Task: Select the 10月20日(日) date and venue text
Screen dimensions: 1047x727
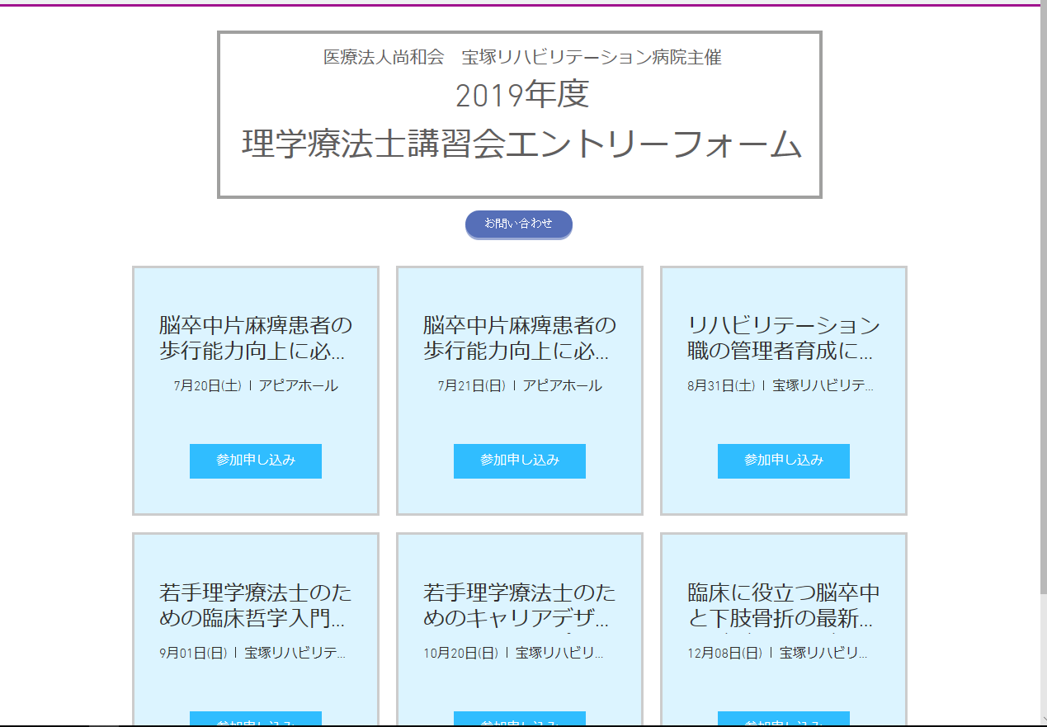Action: tap(514, 654)
